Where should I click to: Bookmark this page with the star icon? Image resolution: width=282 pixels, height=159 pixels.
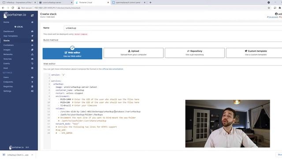pos(269,8)
